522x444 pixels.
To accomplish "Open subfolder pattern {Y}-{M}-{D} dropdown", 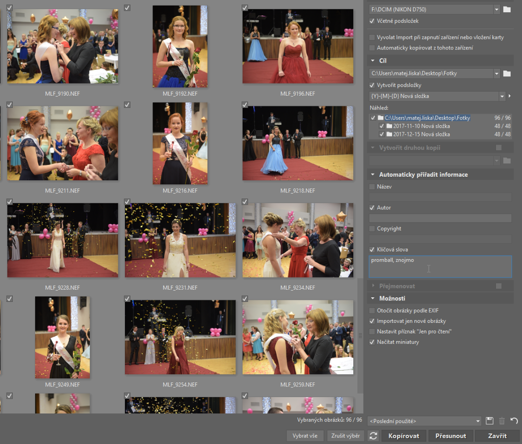I will (502, 96).
